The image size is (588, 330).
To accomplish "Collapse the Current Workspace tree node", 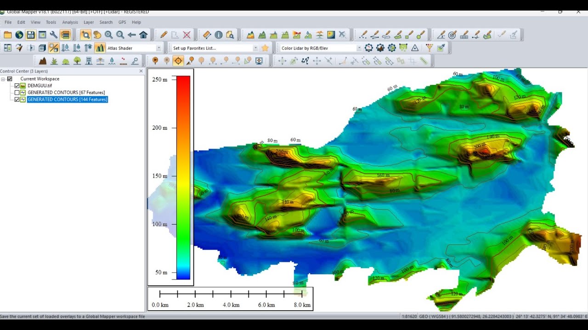I will click(x=3, y=79).
